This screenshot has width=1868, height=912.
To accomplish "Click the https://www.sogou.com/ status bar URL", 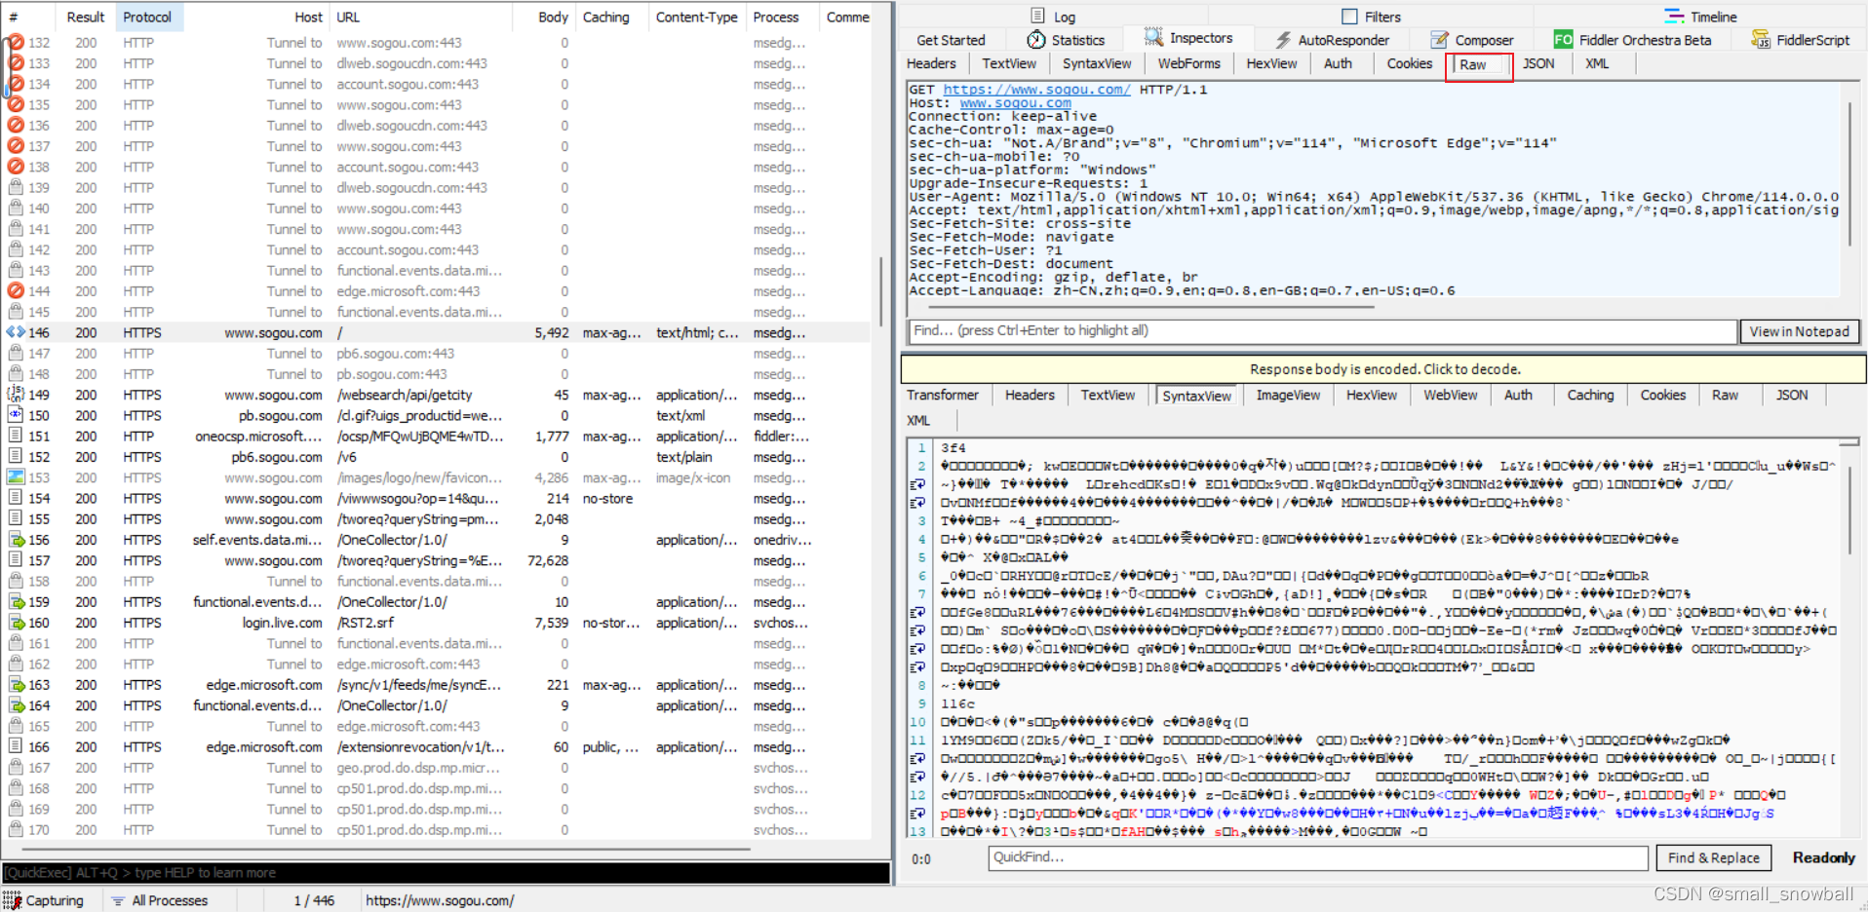I will [x=440, y=901].
